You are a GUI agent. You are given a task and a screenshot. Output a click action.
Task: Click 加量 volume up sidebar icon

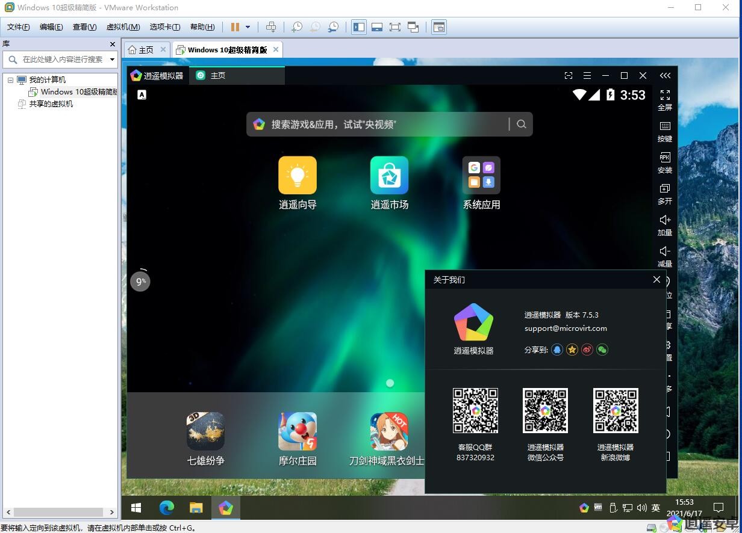[x=664, y=224]
